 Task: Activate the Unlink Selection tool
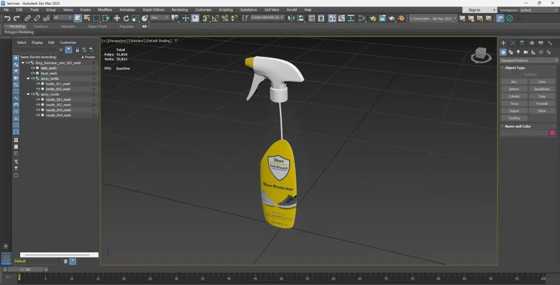click(x=37, y=18)
